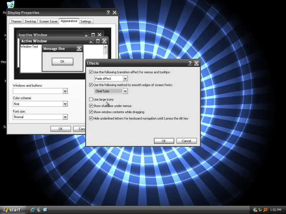286x214 pixels.
Task: Open Outlook Express quick launch icon
Action: click(x=45, y=210)
